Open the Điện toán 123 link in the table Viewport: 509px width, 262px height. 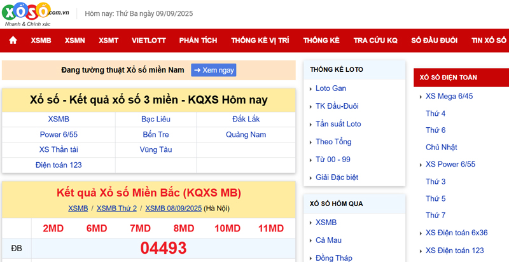click(59, 165)
